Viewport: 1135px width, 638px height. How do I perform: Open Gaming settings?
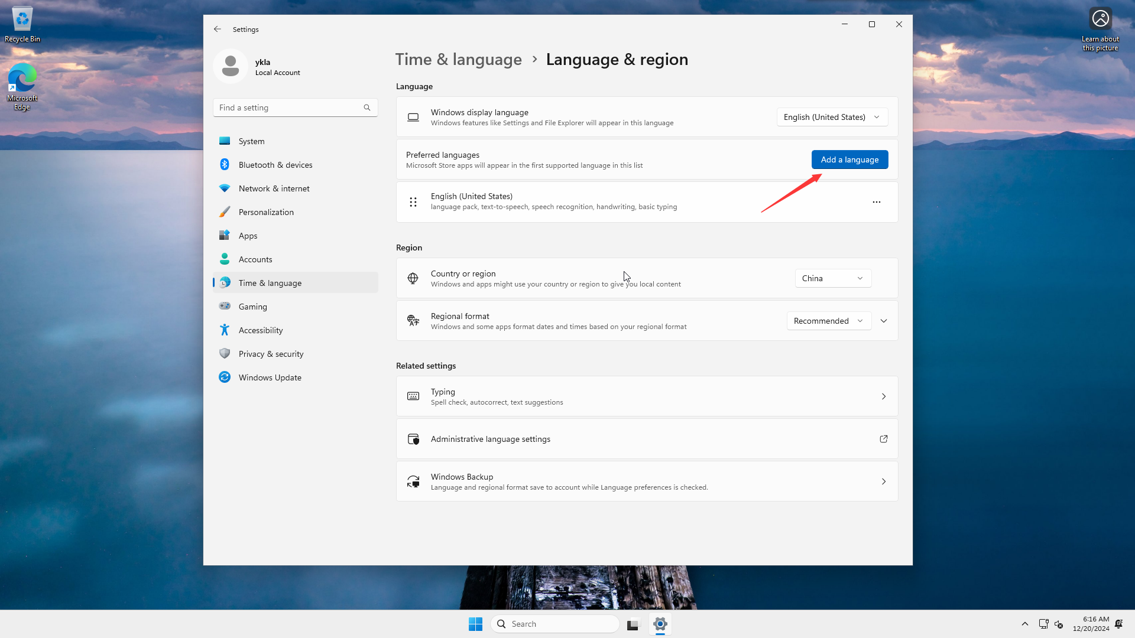[x=296, y=307]
